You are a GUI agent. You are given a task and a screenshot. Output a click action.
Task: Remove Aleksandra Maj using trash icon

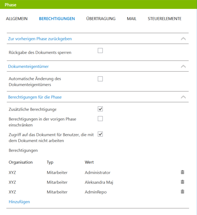(x=182, y=182)
